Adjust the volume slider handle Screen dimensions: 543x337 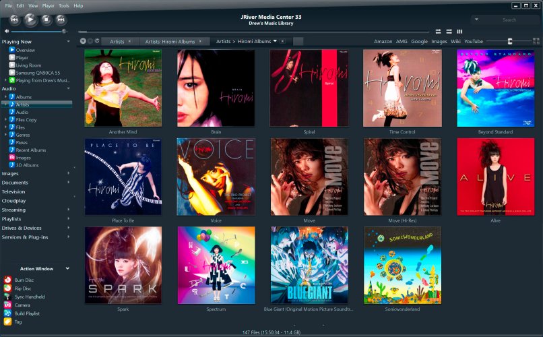coord(64,31)
